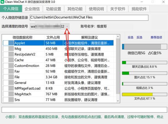Image resolution: width=168 pixels, height=124 pixels.
Task: Switch to the 企业微信 tab
Action: pyautogui.click(x=32, y=9)
